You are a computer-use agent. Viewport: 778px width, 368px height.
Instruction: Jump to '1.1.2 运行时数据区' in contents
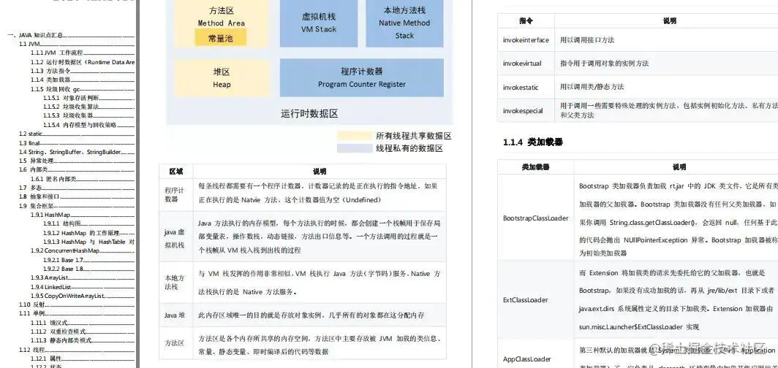83,62
